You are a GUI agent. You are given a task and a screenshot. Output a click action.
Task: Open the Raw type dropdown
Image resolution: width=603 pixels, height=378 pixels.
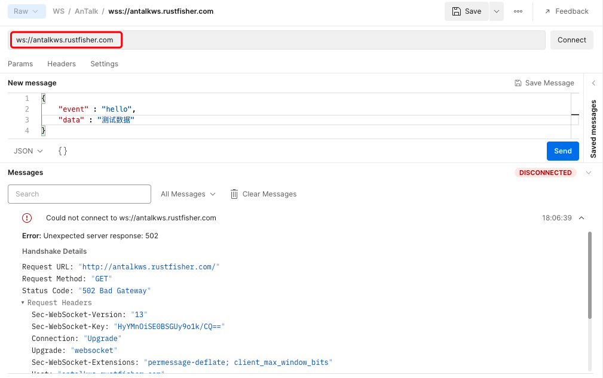point(26,11)
